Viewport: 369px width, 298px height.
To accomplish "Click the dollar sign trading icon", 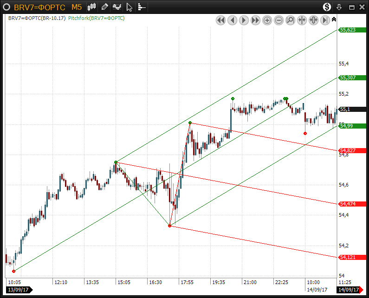I will [327, 7].
